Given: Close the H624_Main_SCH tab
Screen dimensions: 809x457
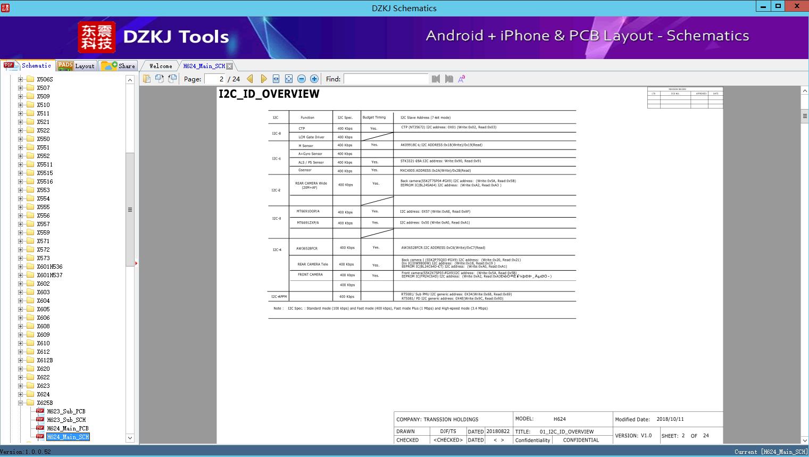Looking at the screenshot, I should tap(229, 66).
